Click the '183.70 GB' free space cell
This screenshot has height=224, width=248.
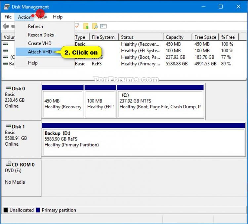204,57
